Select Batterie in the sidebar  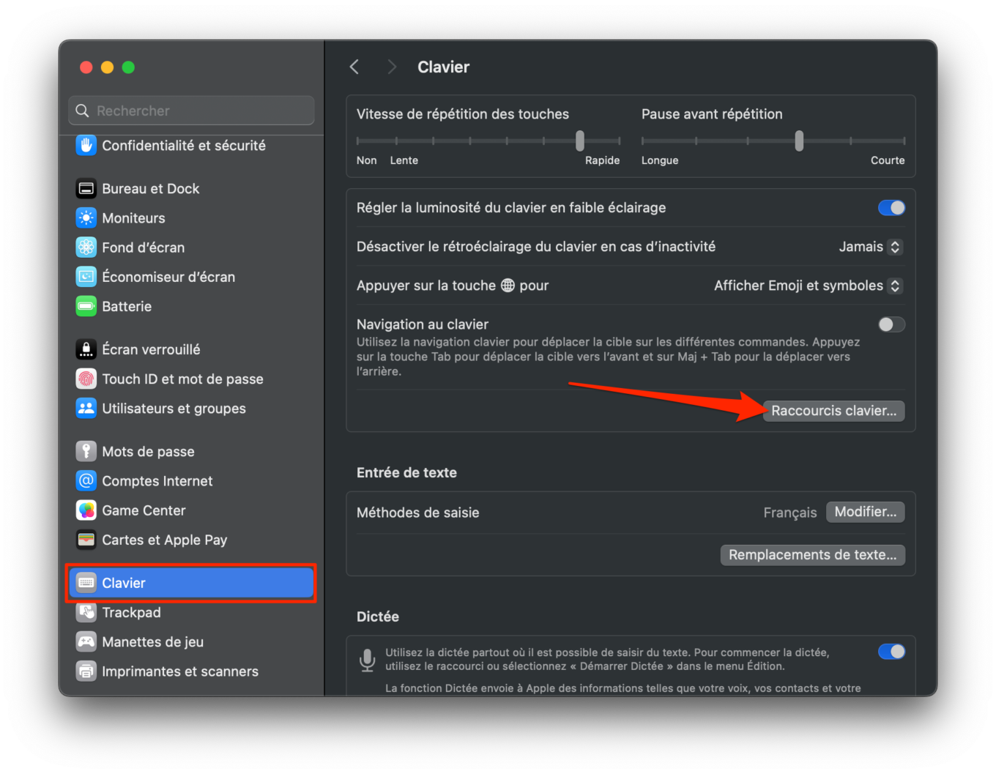click(191, 306)
